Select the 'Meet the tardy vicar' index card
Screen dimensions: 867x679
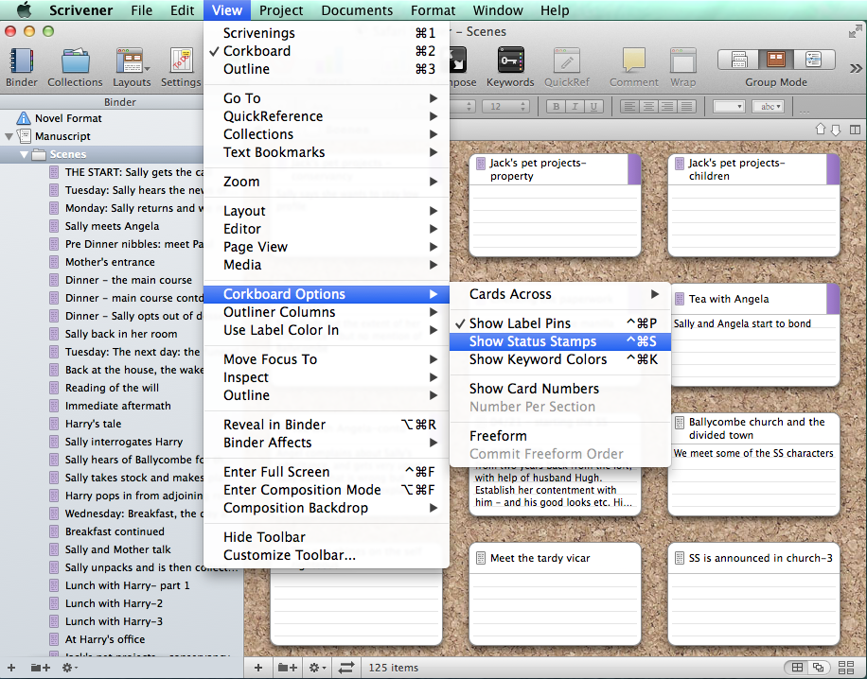tap(556, 595)
